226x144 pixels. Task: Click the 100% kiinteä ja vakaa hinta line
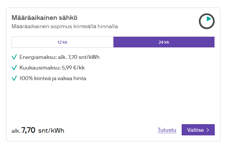click(x=53, y=78)
